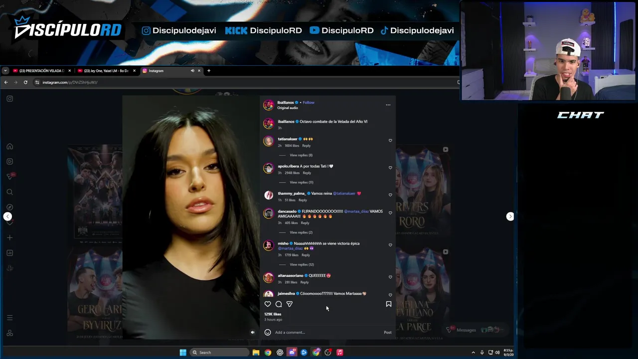The image size is (638, 359).
Task: Mute audio on Instagram tab
Action: pyautogui.click(x=192, y=71)
